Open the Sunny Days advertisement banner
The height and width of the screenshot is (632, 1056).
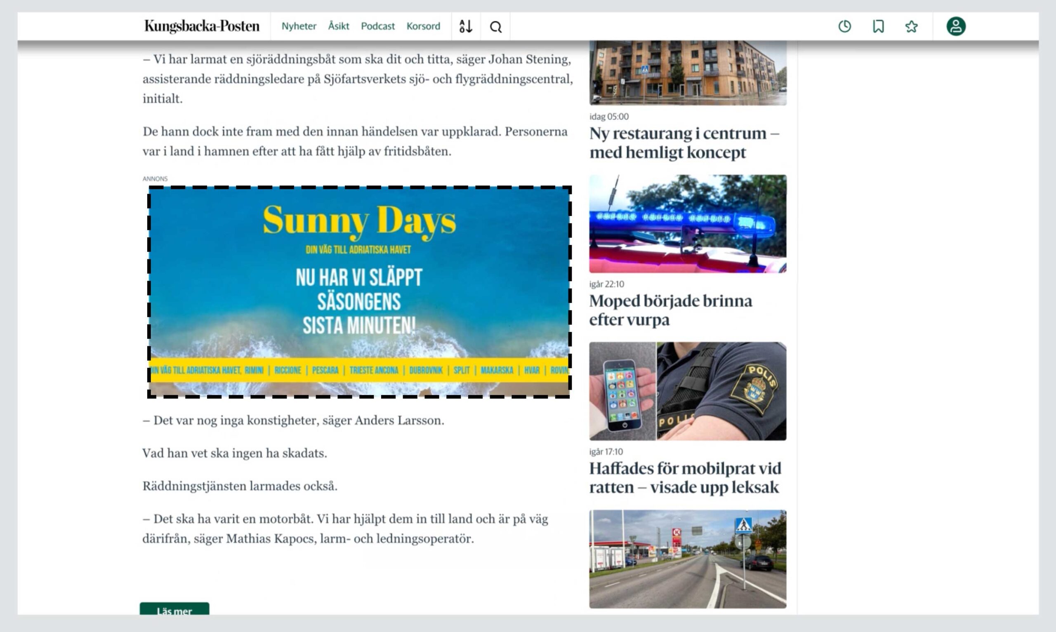click(359, 292)
